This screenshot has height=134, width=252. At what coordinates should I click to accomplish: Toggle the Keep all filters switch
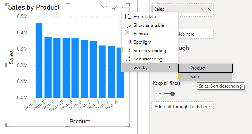point(170,94)
